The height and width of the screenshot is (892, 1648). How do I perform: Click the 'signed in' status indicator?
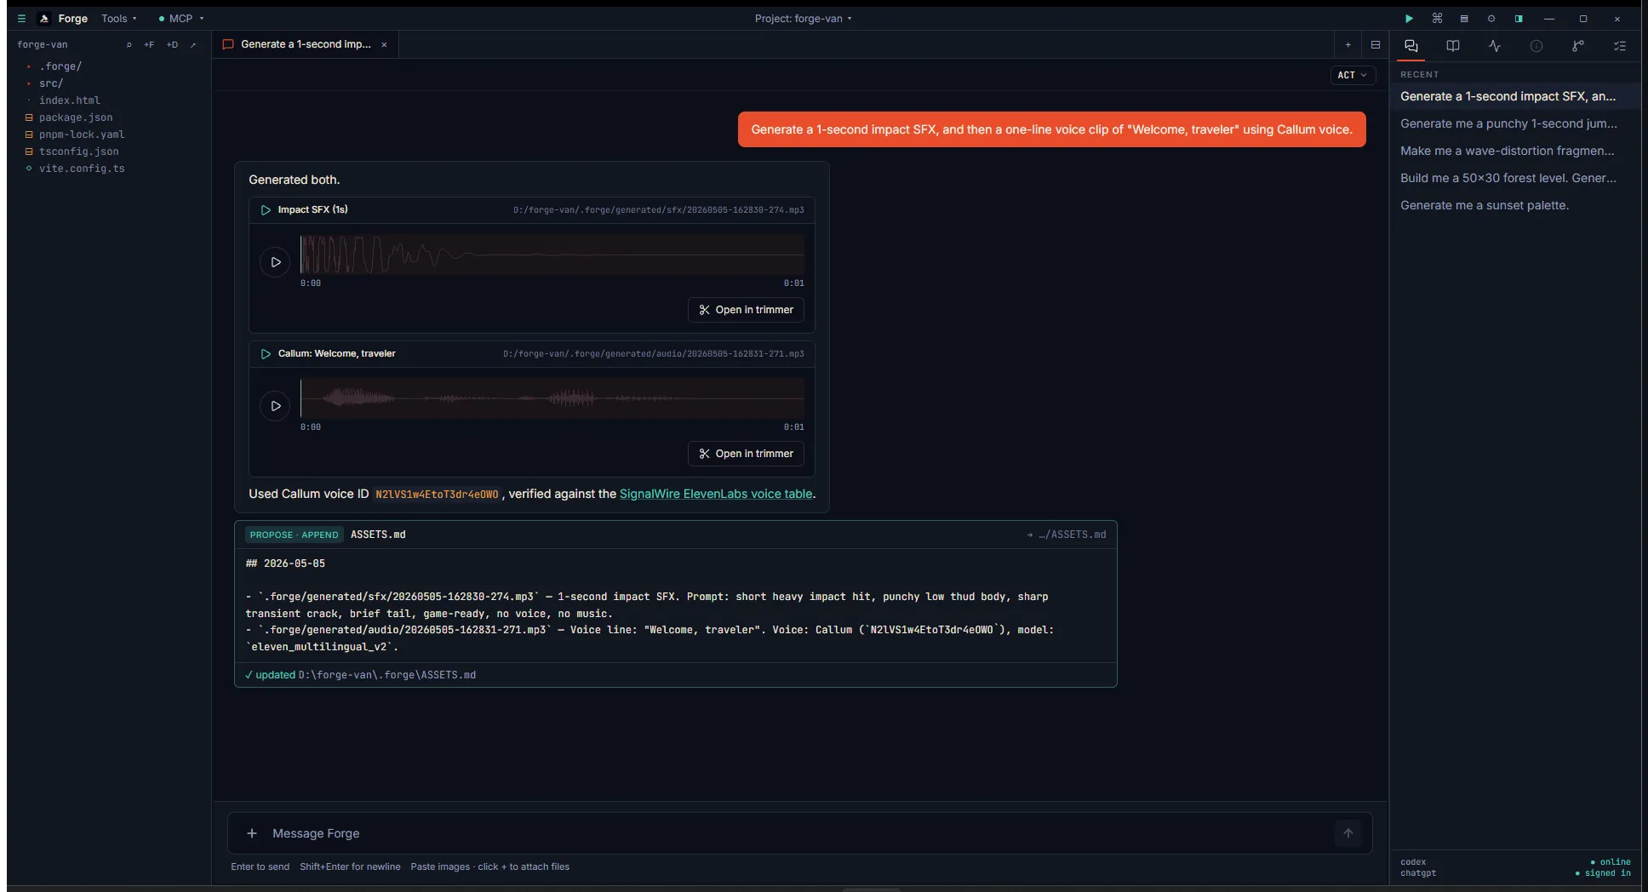tap(1603, 873)
